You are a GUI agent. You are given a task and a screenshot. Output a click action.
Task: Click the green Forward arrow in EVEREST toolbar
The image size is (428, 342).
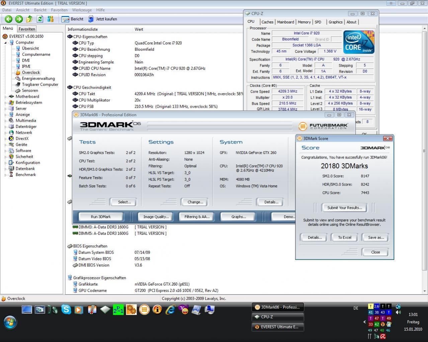pyautogui.click(x=19, y=19)
